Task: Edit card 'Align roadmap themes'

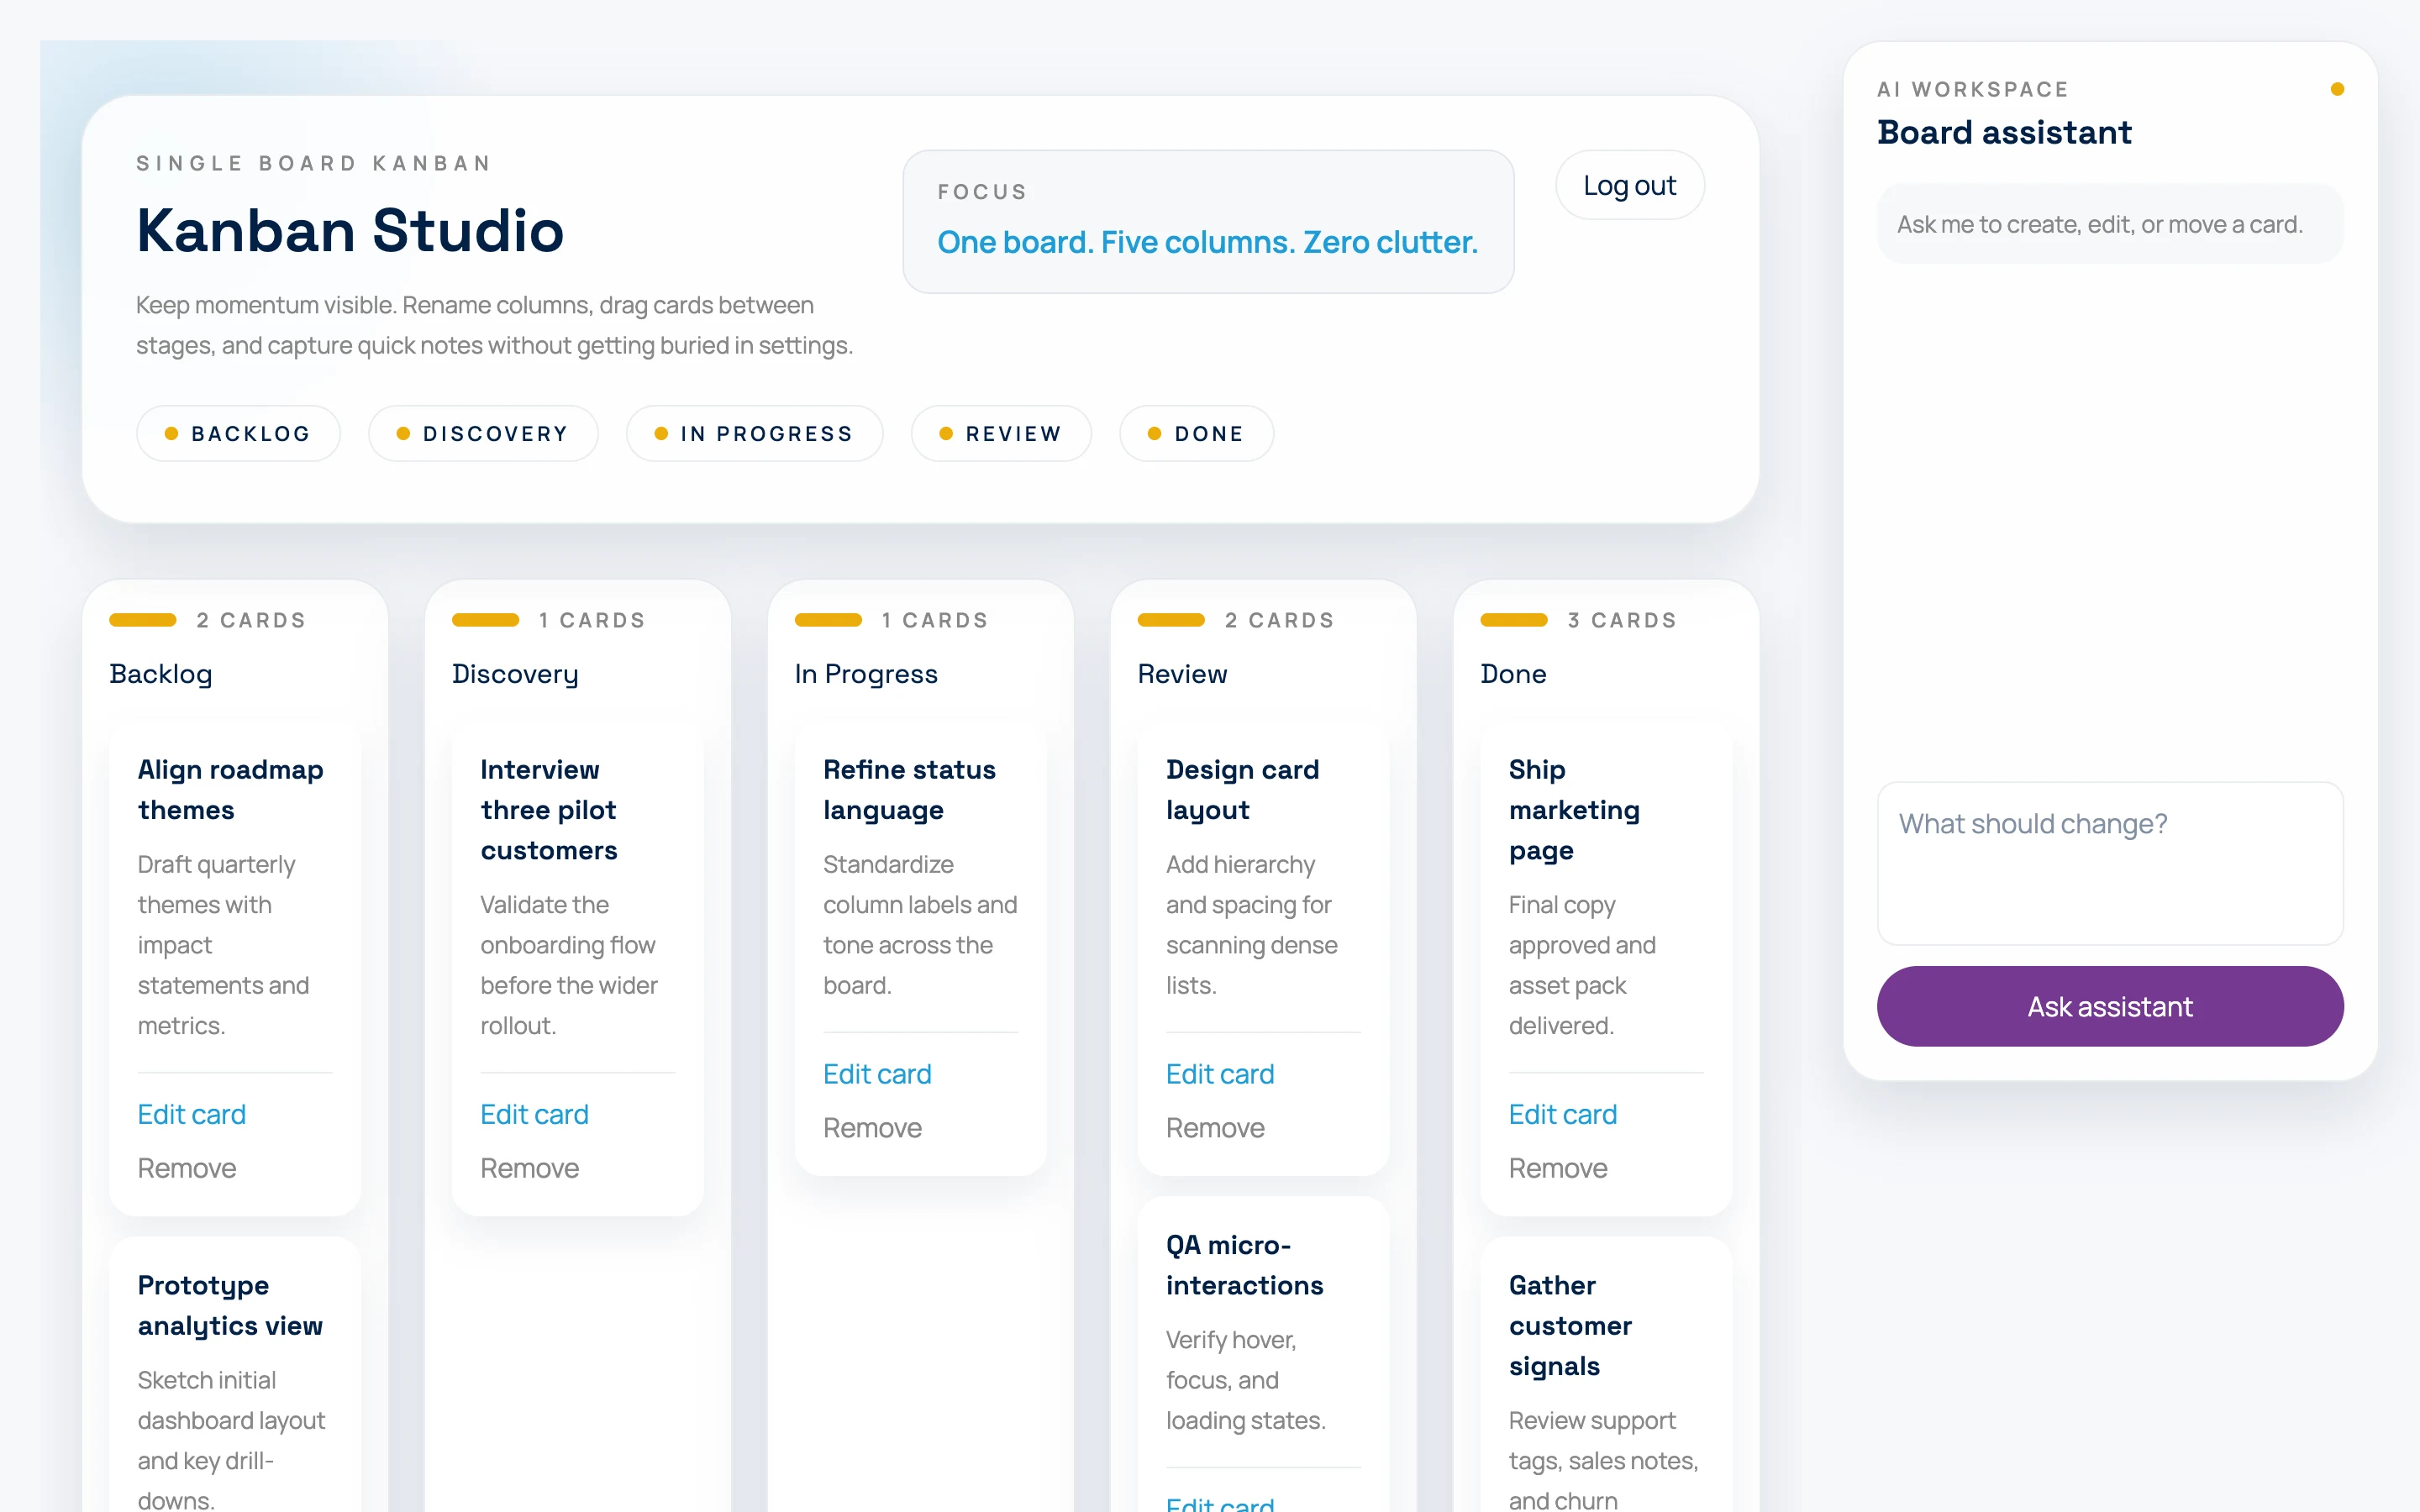Action: coord(191,1114)
